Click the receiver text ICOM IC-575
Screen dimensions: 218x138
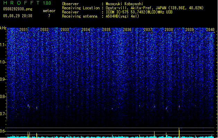click(x=117, y=12)
